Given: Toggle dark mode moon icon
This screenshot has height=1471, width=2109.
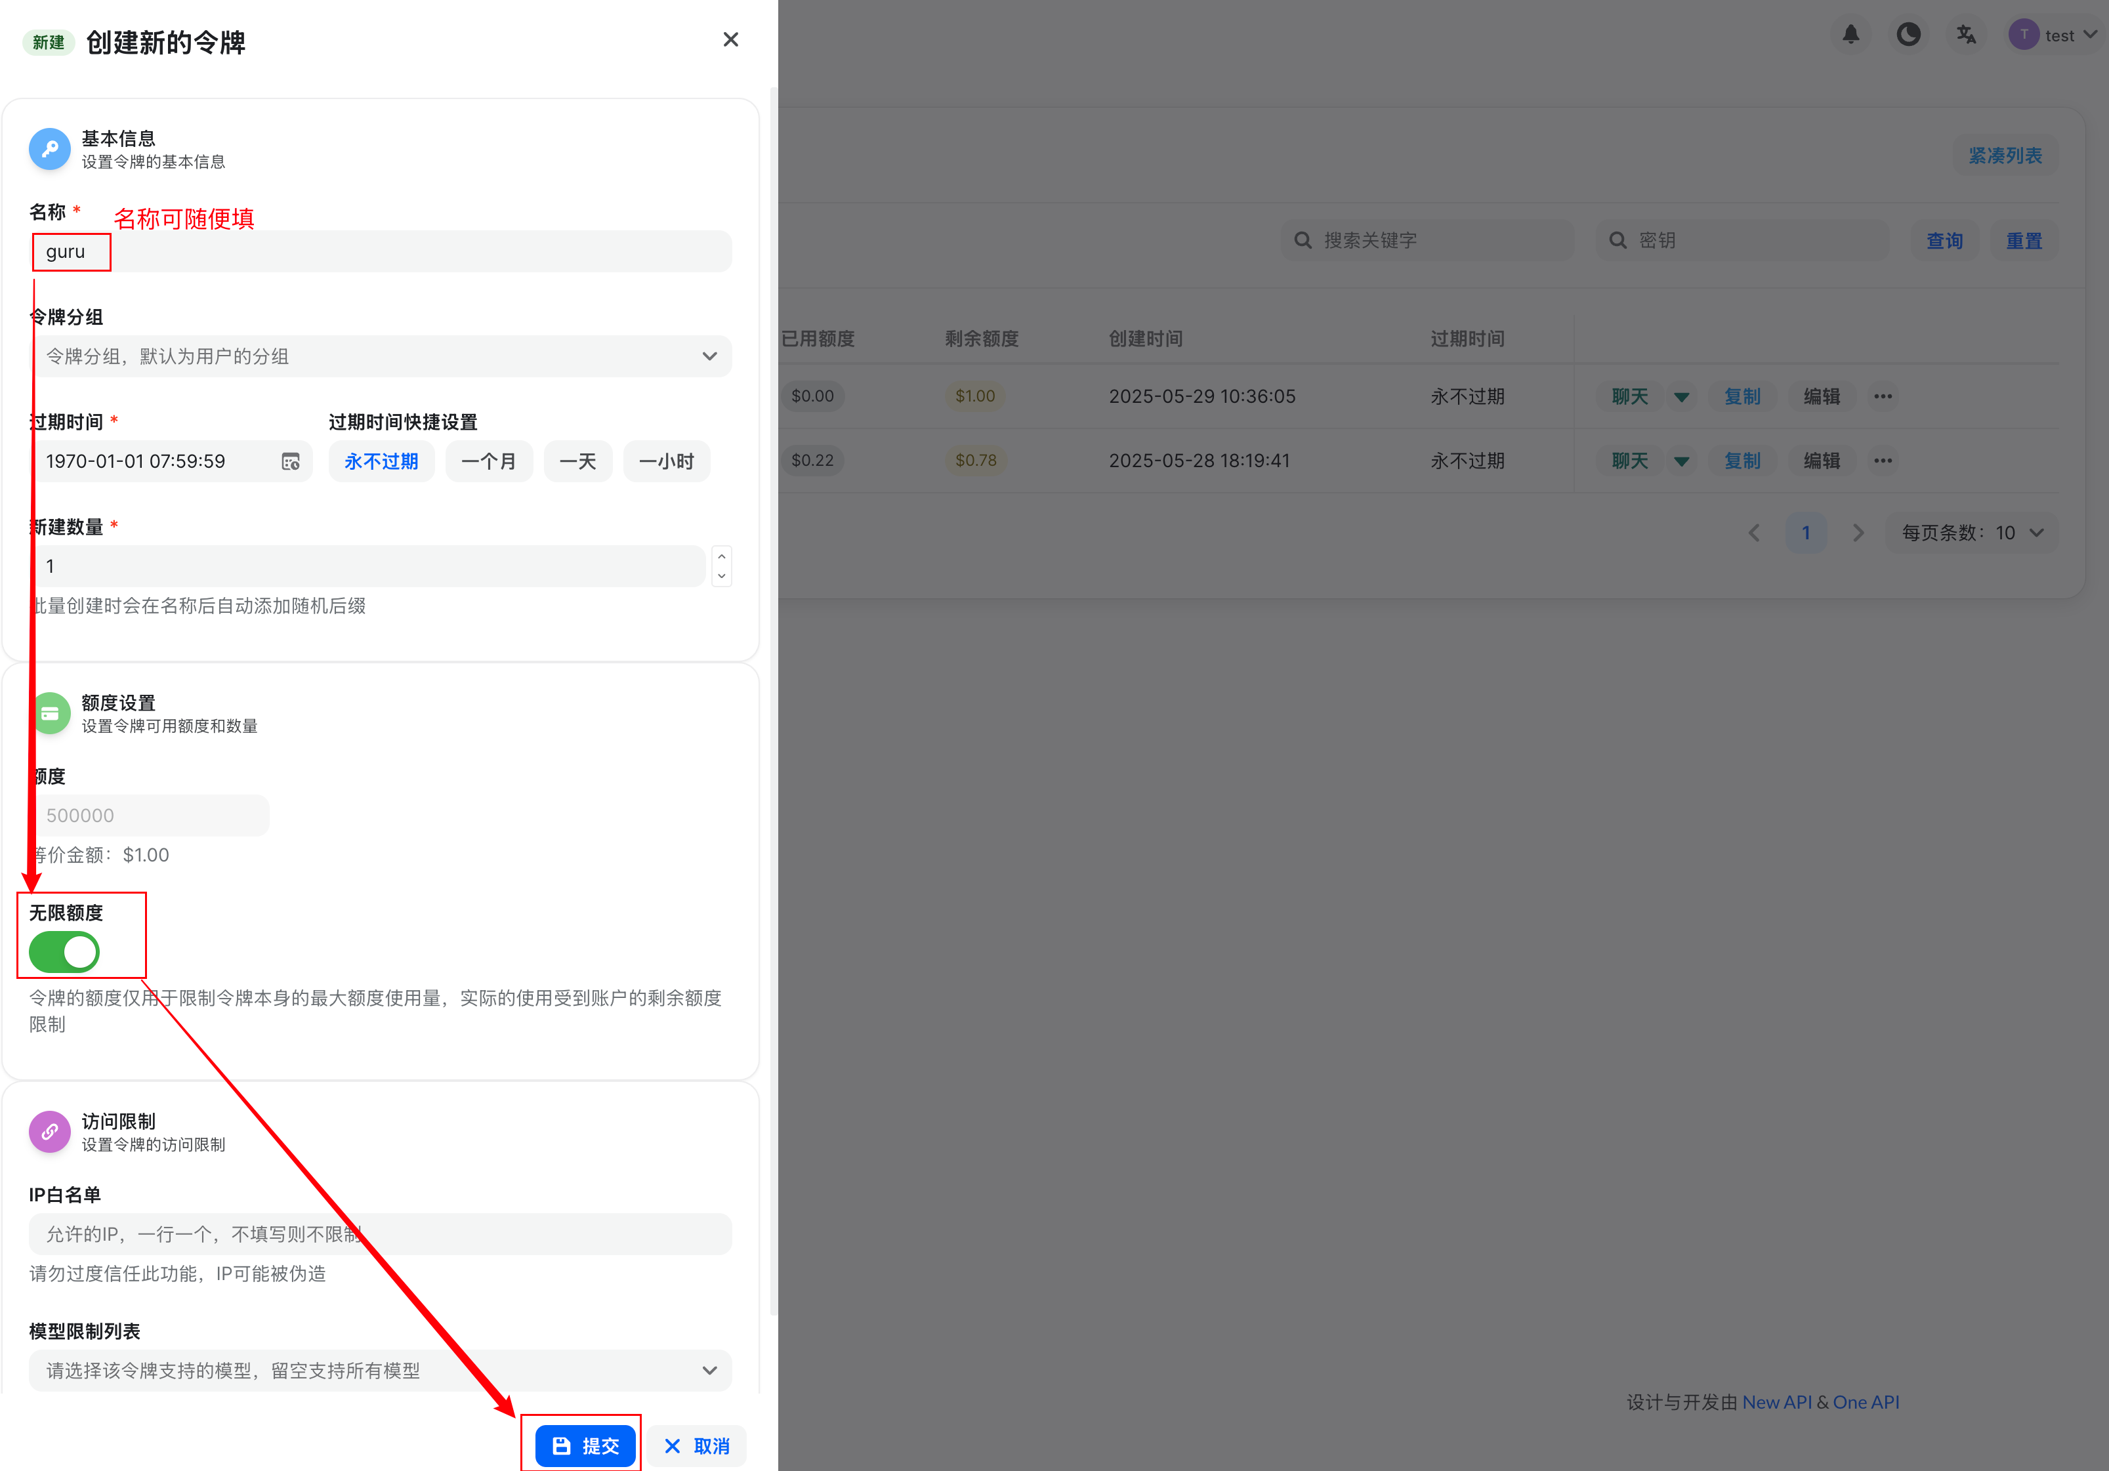Looking at the screenshot, I should point(1908,35).
